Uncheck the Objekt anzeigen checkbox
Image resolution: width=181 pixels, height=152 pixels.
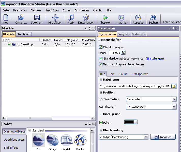point(101,47)
